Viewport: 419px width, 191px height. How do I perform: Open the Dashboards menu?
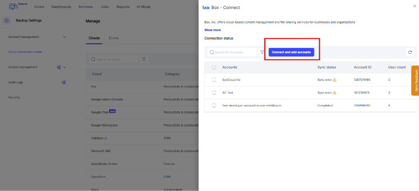click(61, 7)
